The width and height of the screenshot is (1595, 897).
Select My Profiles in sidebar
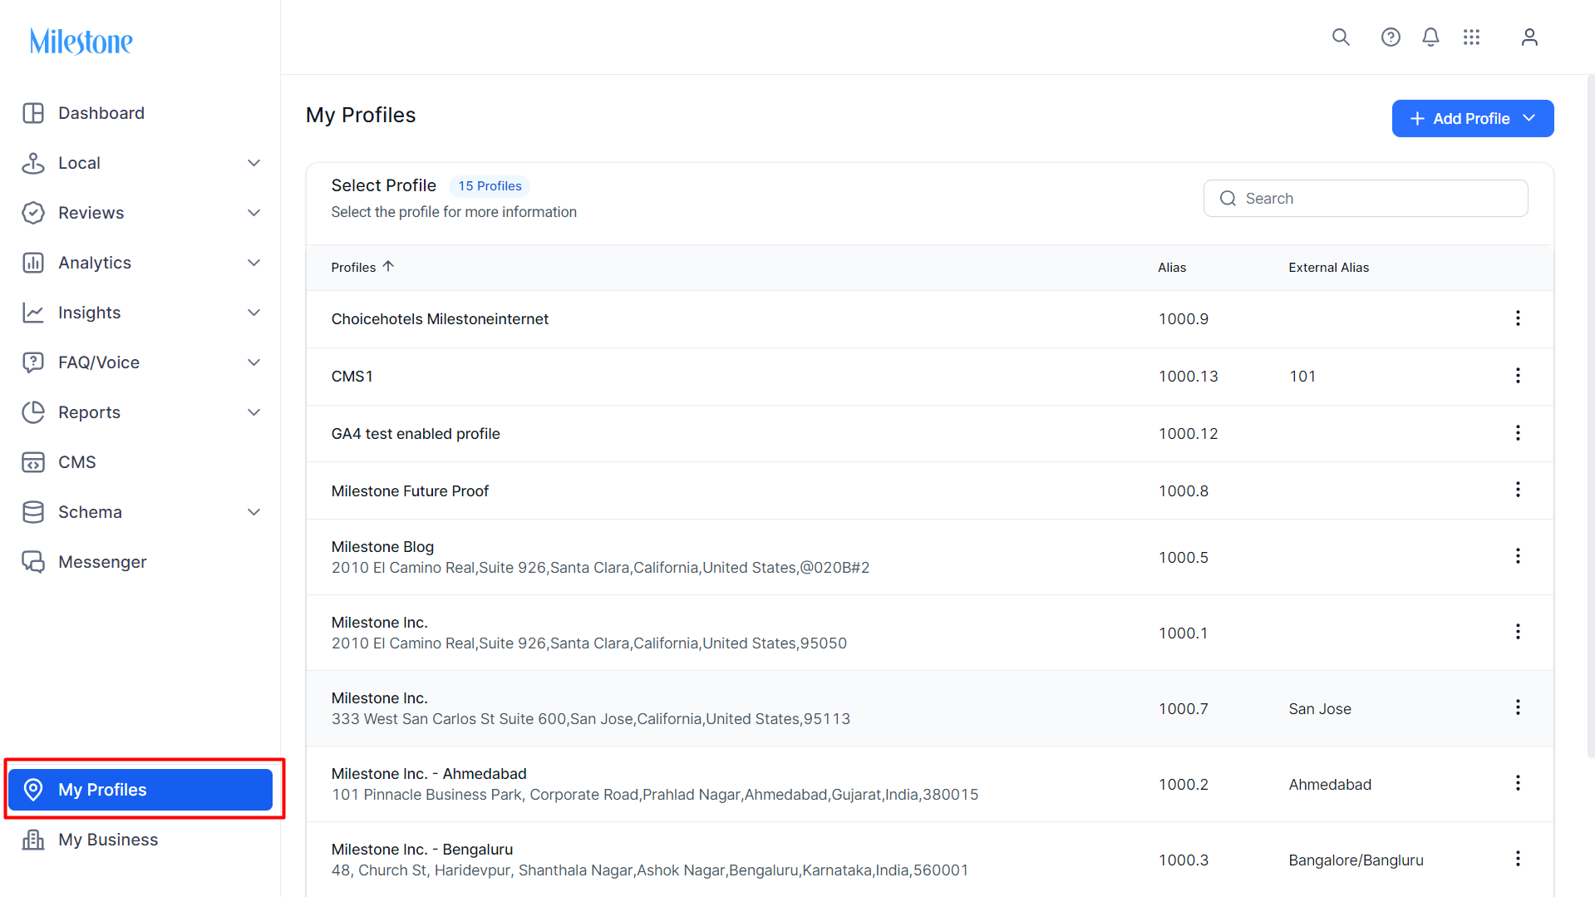click(140, 790)
